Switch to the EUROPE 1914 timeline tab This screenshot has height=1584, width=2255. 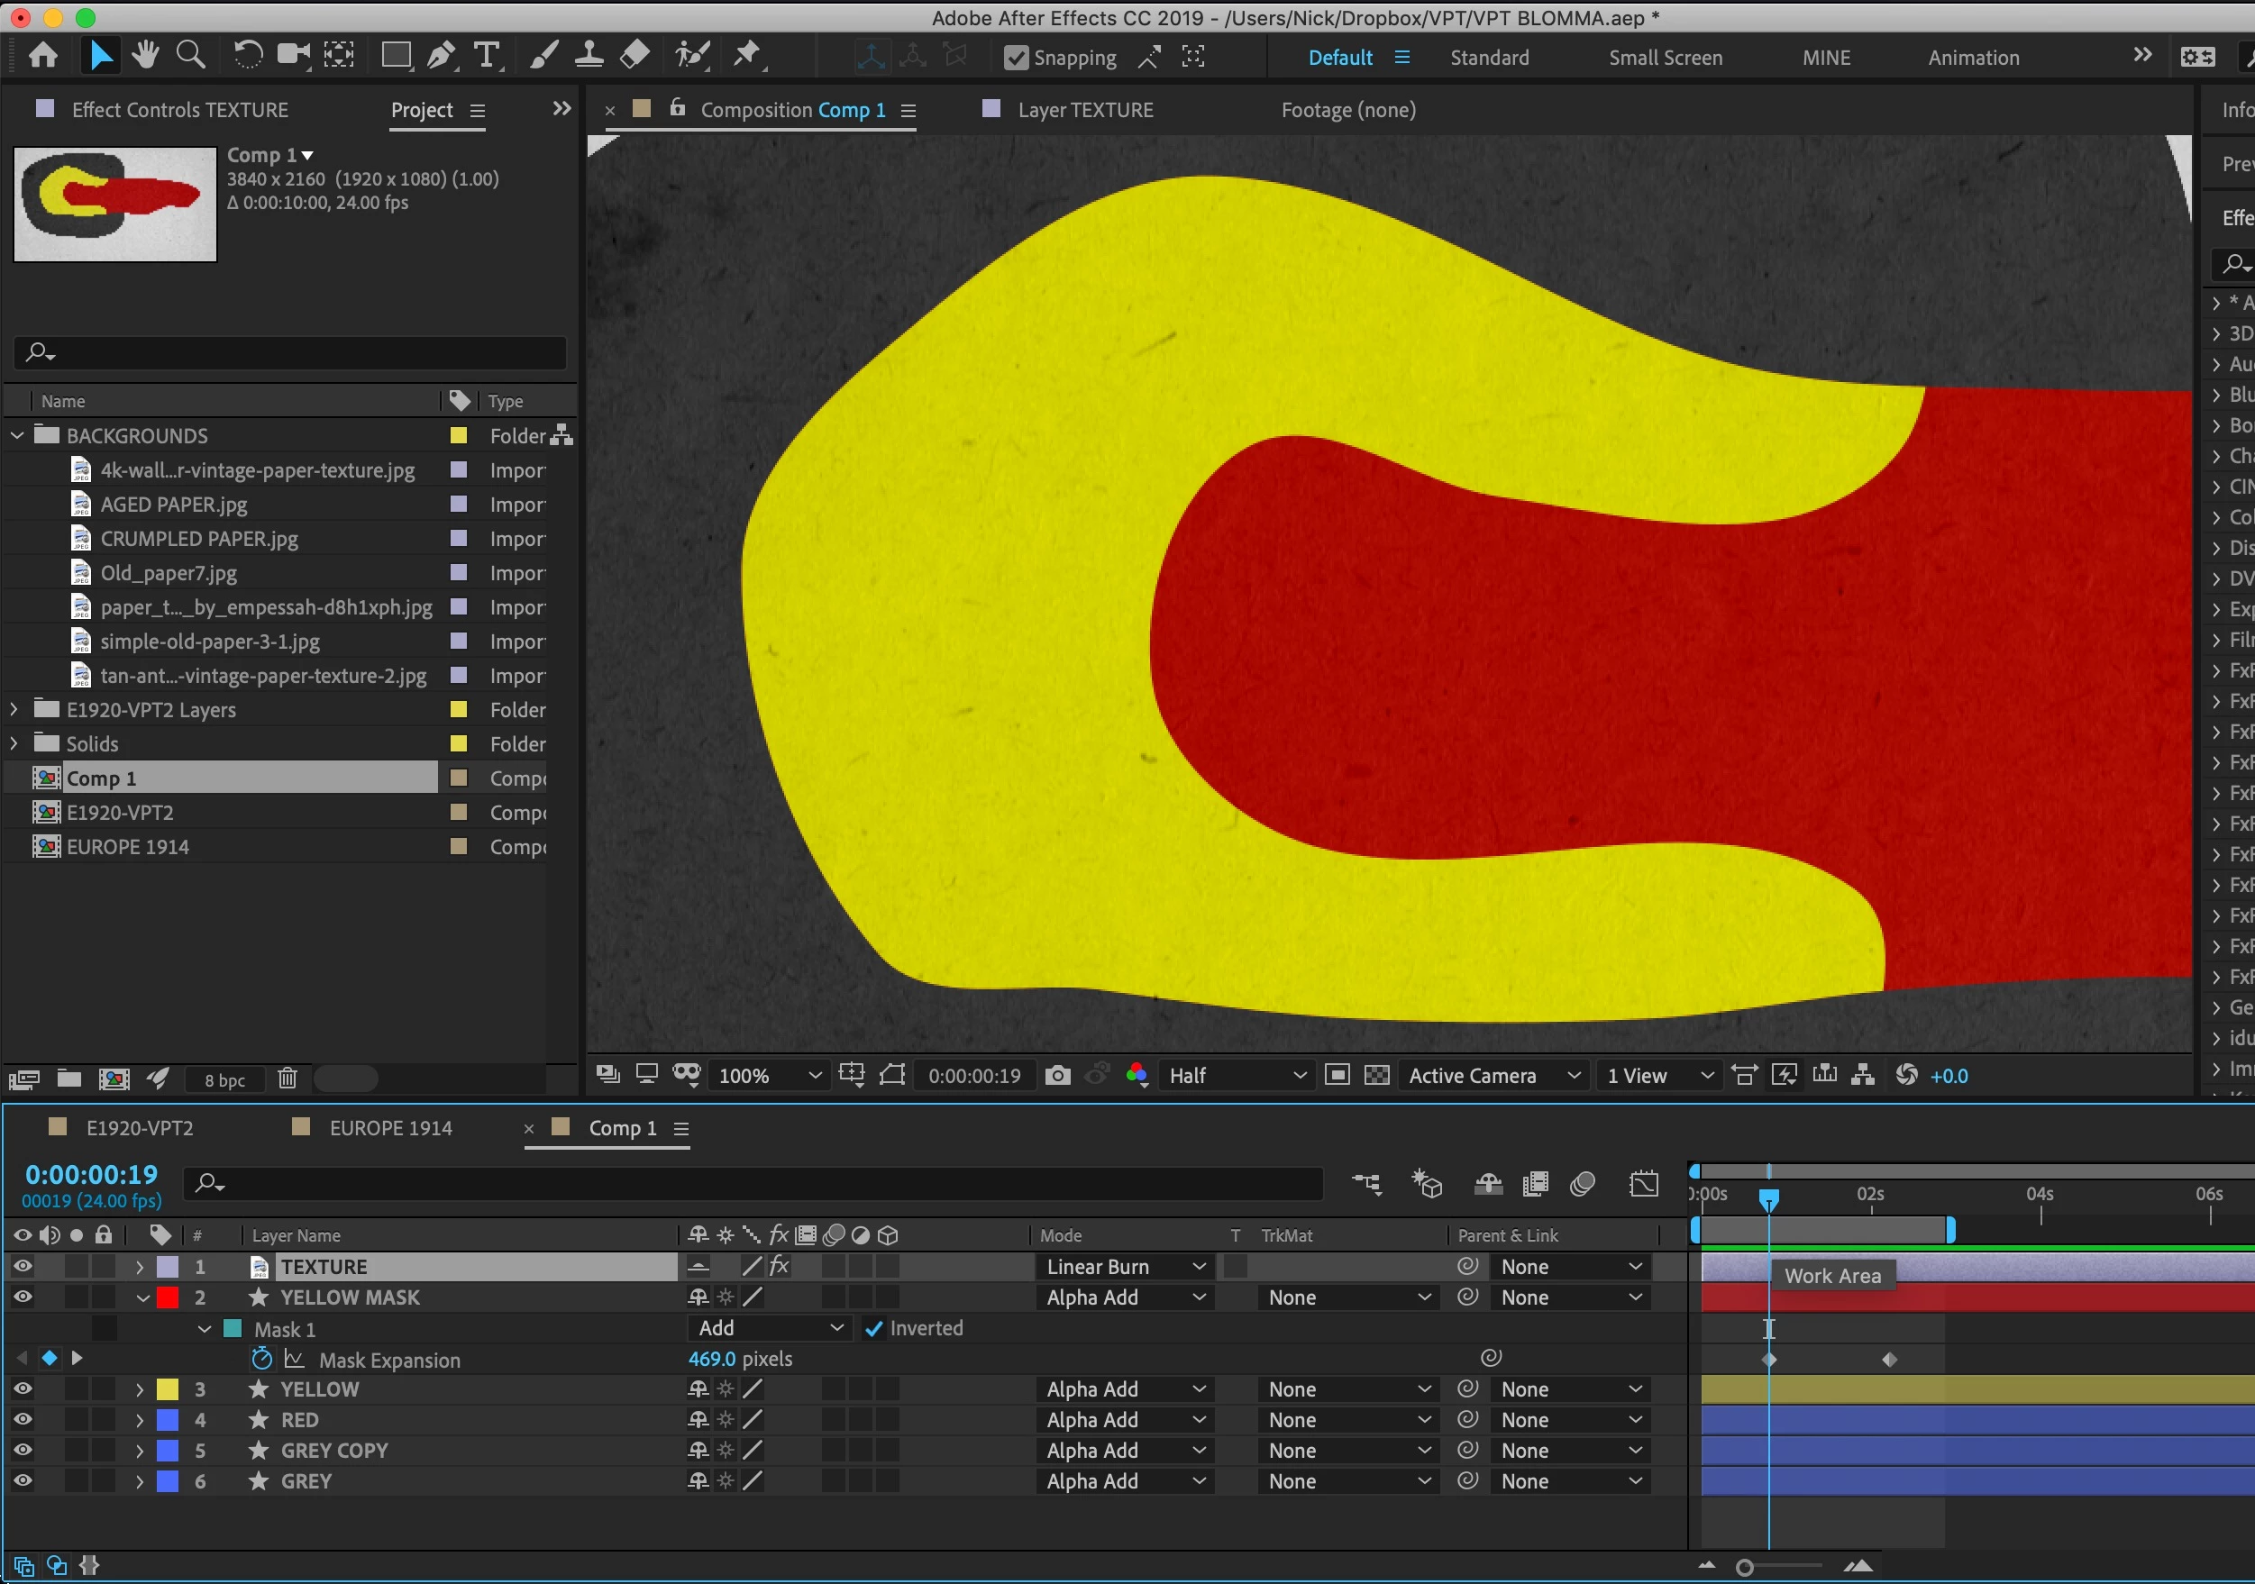click(390, 1127)
